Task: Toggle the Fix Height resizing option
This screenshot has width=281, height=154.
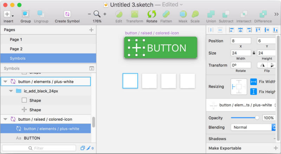Action: point(254,92)
